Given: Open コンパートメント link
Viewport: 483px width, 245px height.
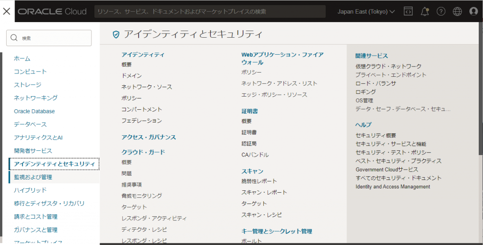Looking at the screenshot, I should 142,110.
